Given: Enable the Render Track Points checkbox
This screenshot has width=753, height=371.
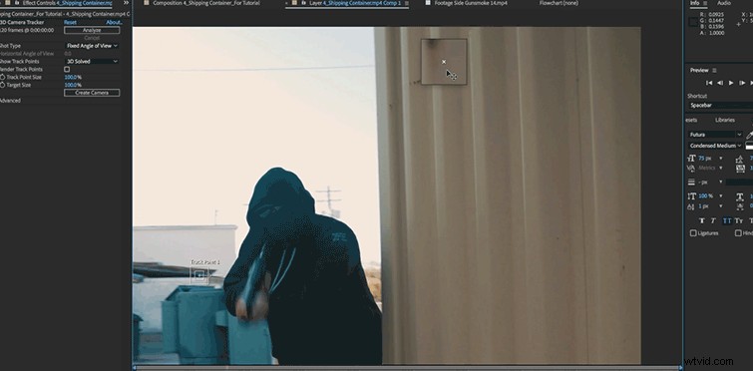Looking at the screenshot, I should click(x=67, y=69).
